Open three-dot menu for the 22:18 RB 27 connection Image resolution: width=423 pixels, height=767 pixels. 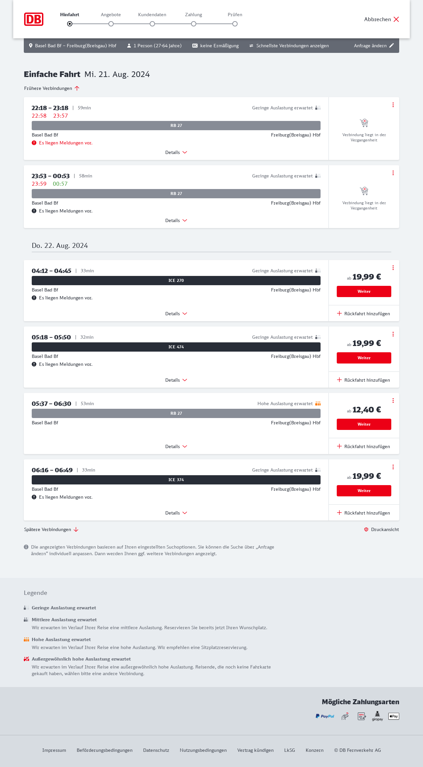[393, 105]
